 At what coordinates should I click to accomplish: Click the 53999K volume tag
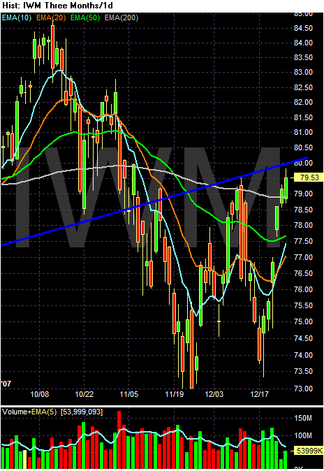coord(309,451)
